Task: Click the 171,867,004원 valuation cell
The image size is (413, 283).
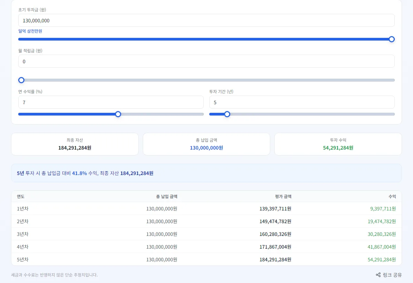Action: [x=275, y=247]
